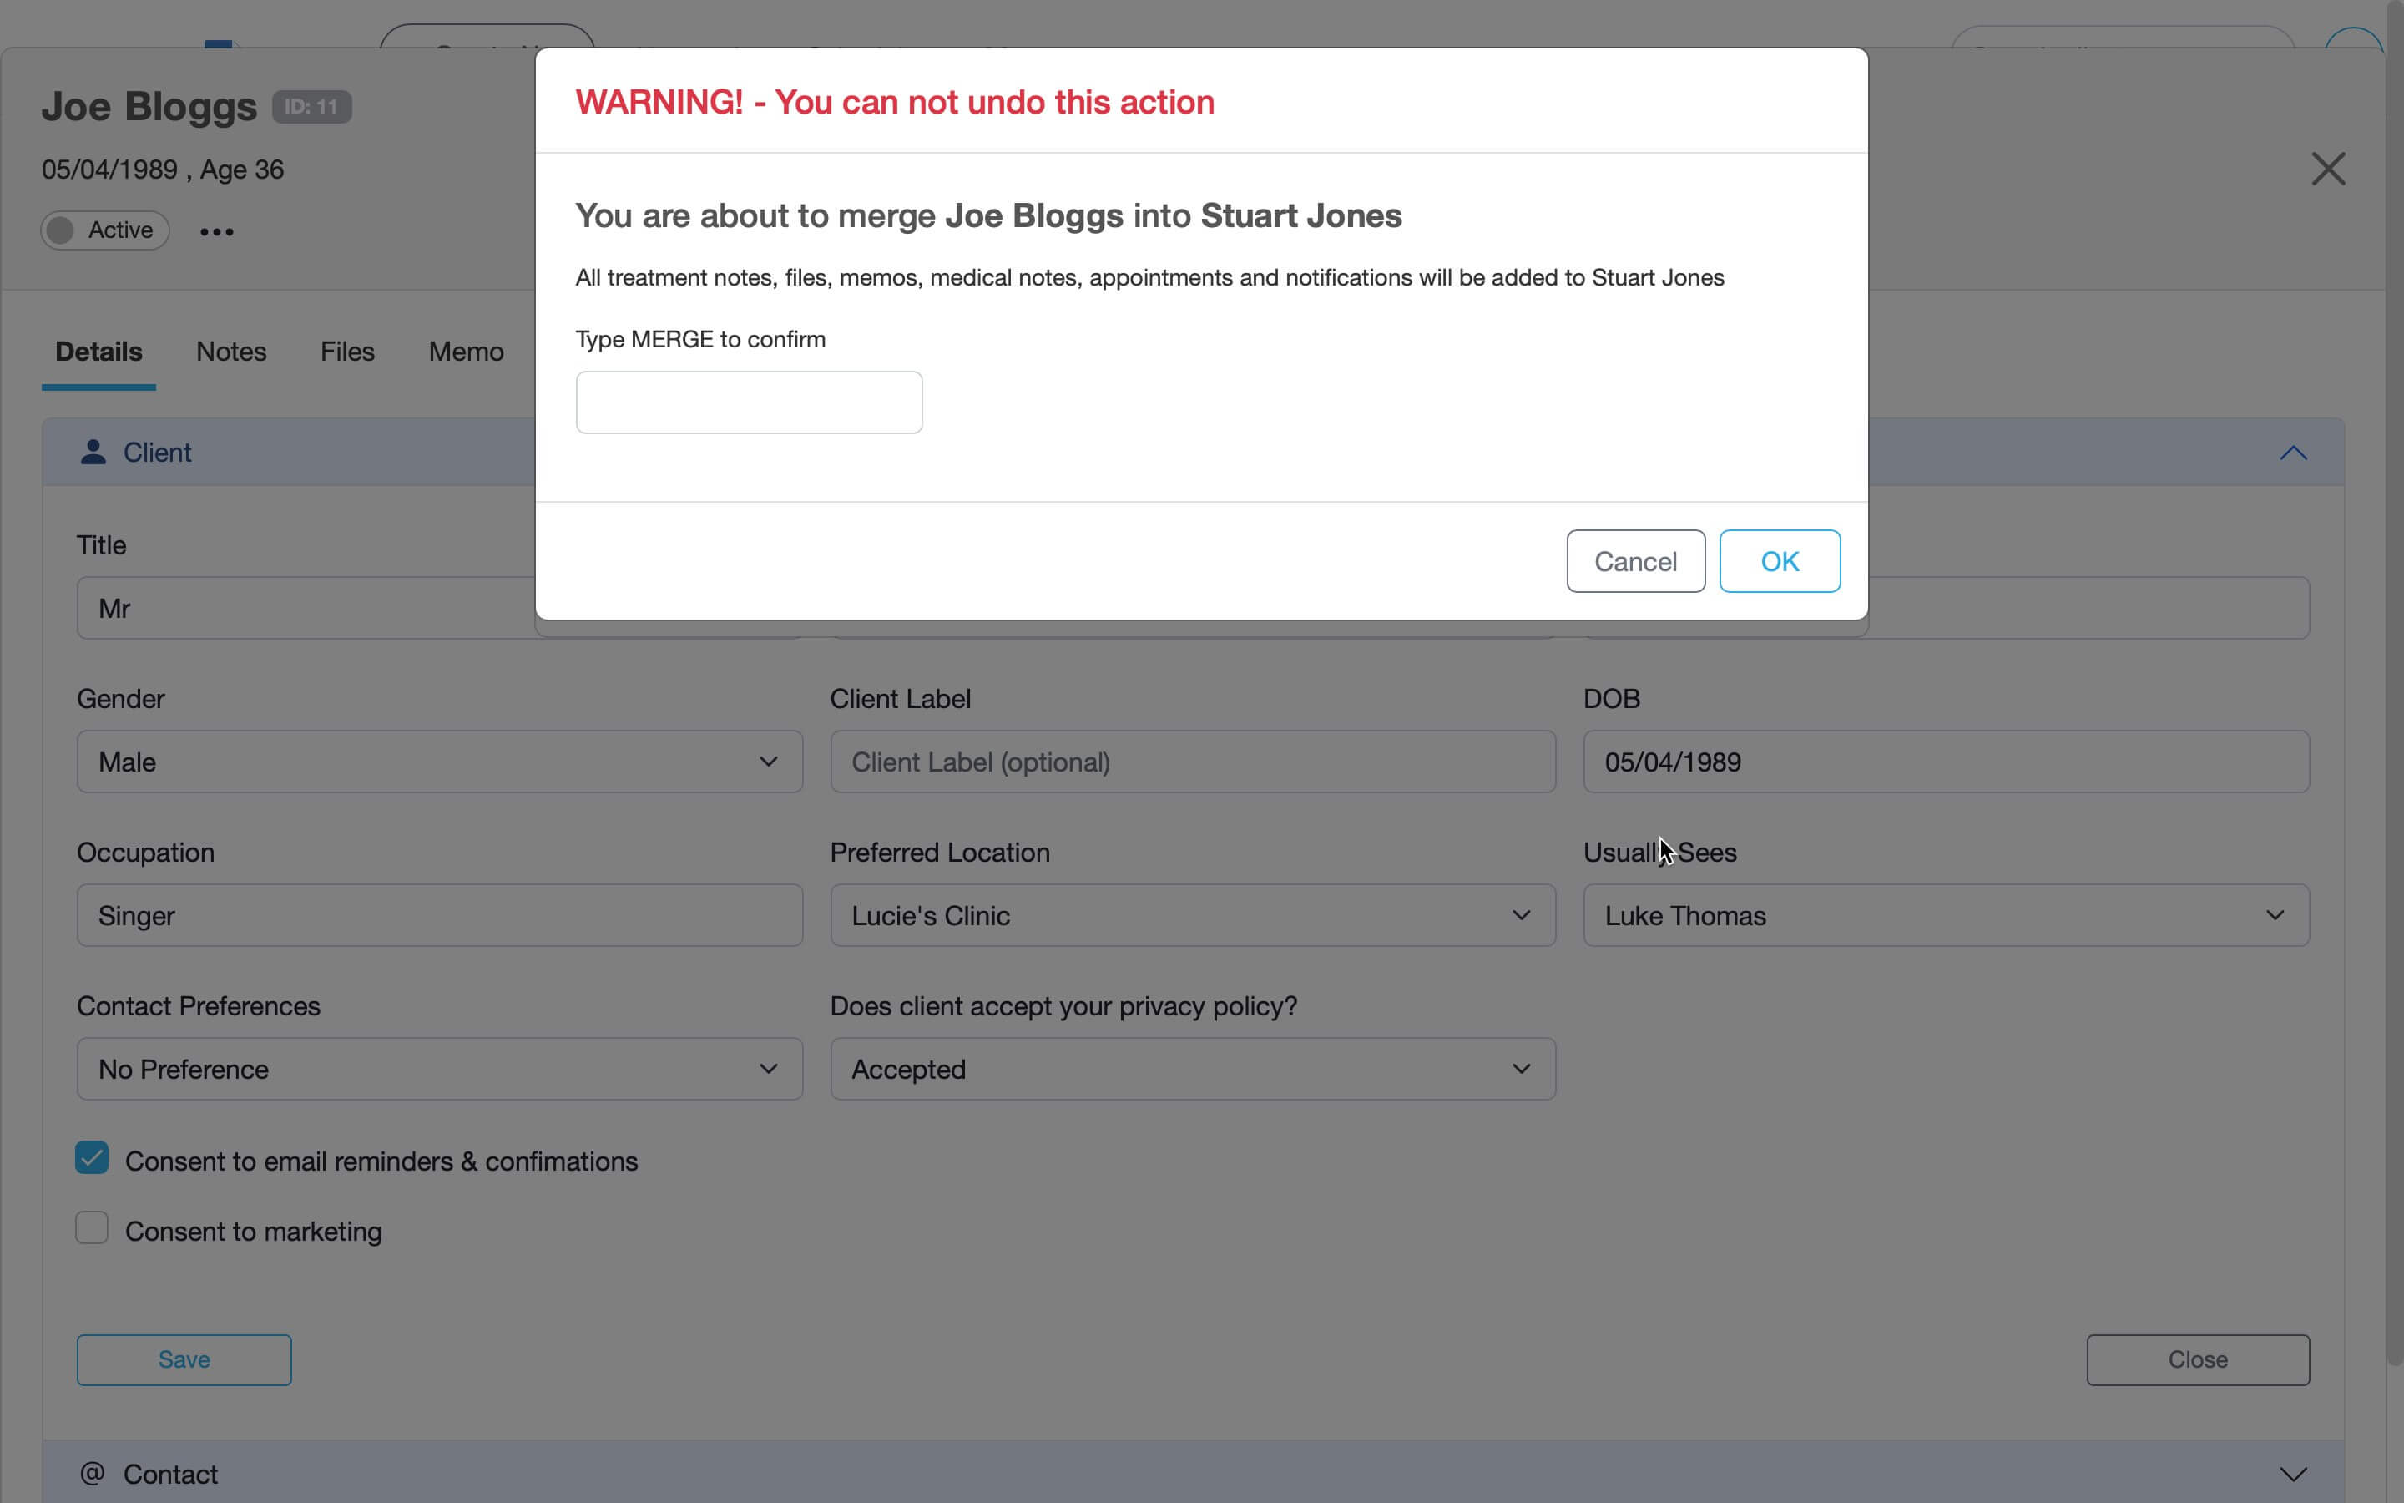Viewport: 2404px width, 1503px height.
Task: Enable Consent to marketing checkbox
Action: [93, 1228]
